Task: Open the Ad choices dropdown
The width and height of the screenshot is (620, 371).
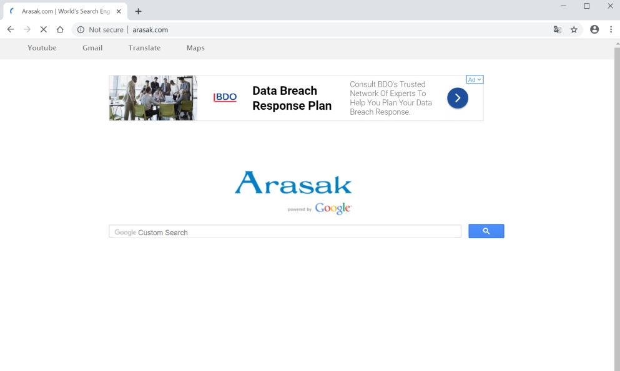Action: pos(475,79)
